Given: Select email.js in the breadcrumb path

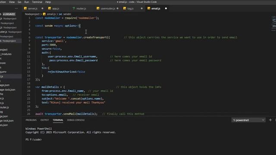Looking at the screenshot, I should coord(51,14).
